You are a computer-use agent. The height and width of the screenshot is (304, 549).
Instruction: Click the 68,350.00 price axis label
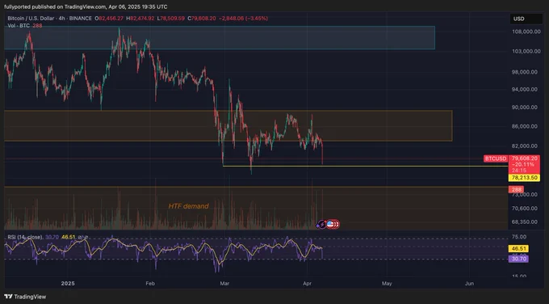click(525, 222)
